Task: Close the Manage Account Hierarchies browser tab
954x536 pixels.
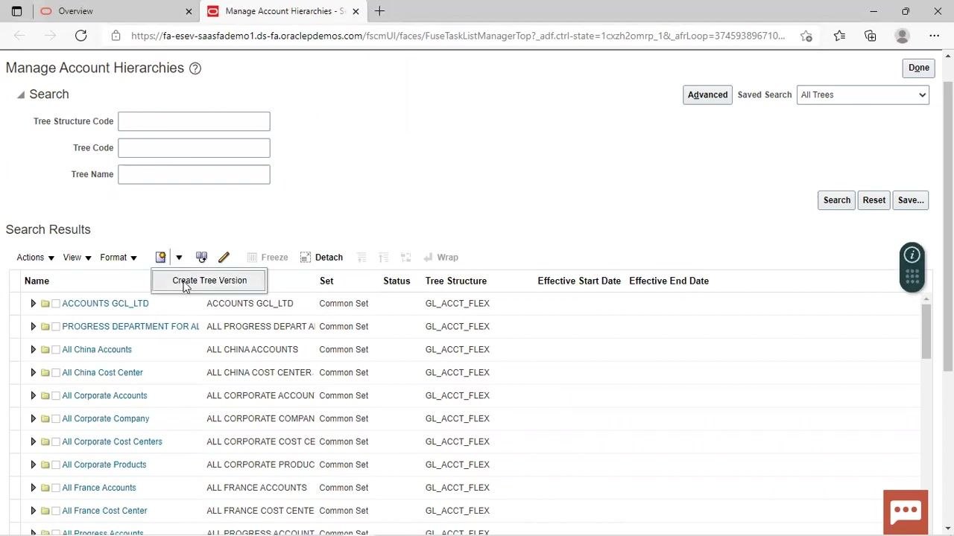Action: 356,11
